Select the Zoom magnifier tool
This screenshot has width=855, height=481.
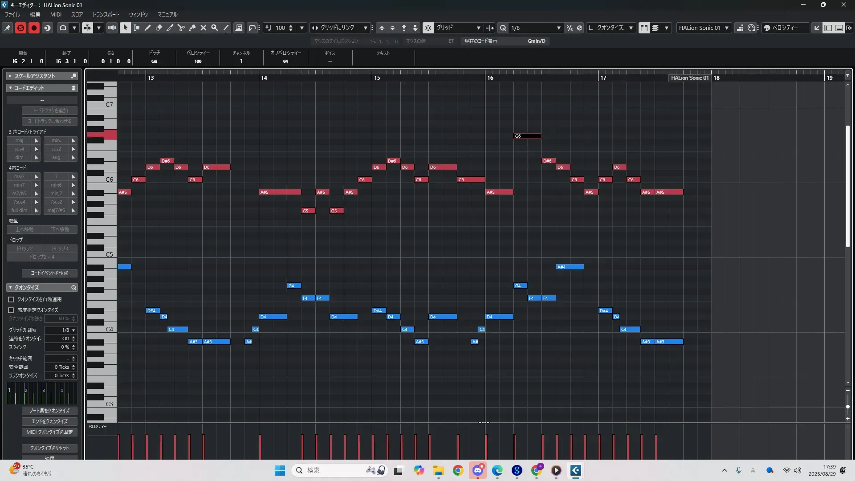point(214,28)
